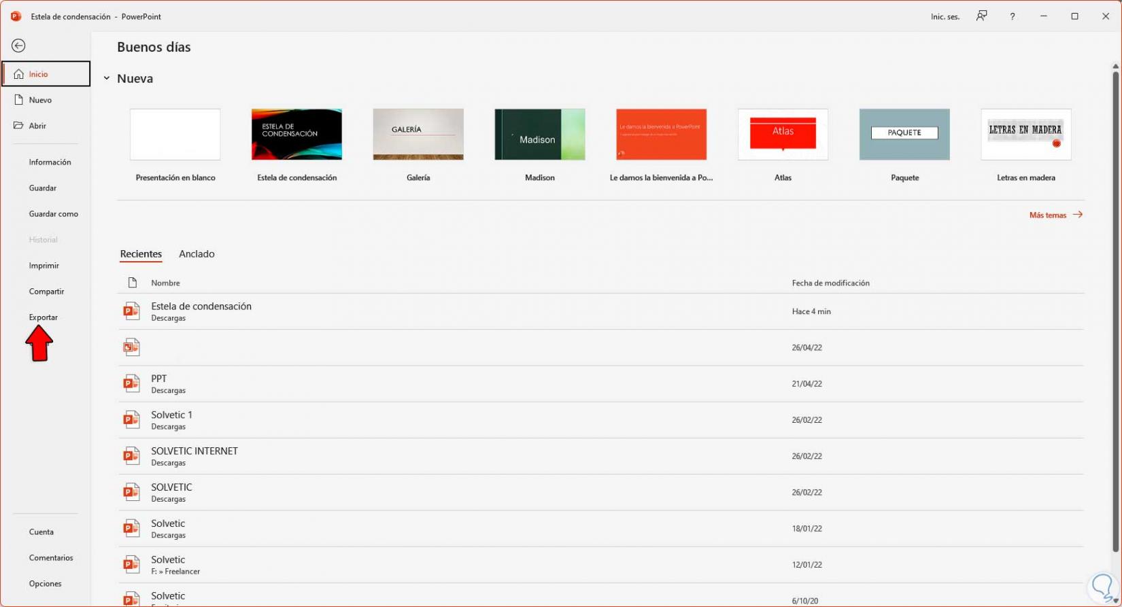Screen dimensions: 1122x607
Task: Select the Galería template thumbnail
Action: 418,135
